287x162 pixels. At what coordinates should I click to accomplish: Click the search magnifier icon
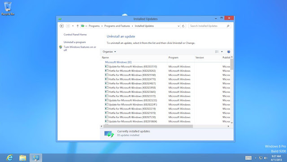click(228, 26)
